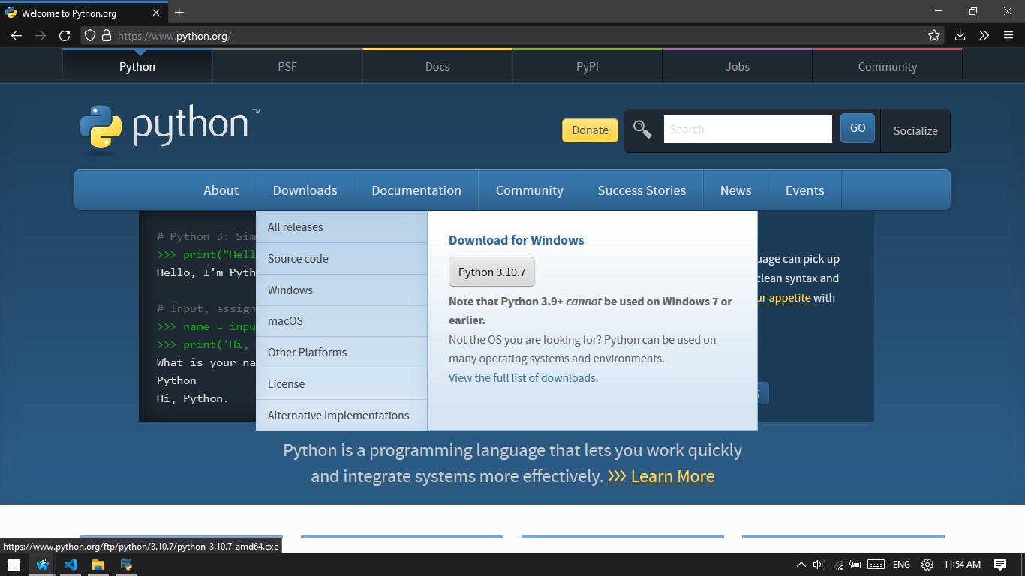
Task: Open Visual Studio Code from the taskbar
Action: tap(71, 565)
